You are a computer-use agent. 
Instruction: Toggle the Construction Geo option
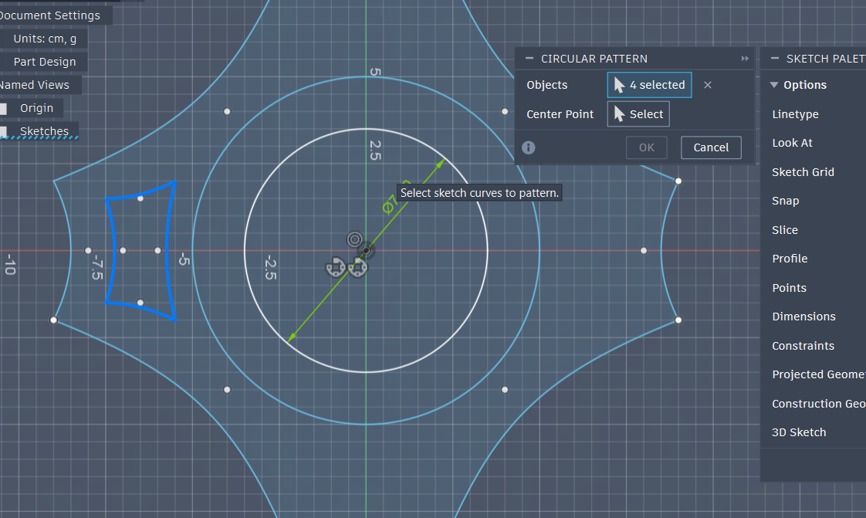[x=818, y=405]
